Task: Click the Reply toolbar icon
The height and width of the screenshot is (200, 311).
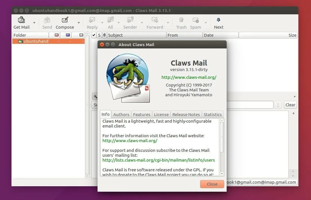Action: pyautogui.click(x=92, y=20)
